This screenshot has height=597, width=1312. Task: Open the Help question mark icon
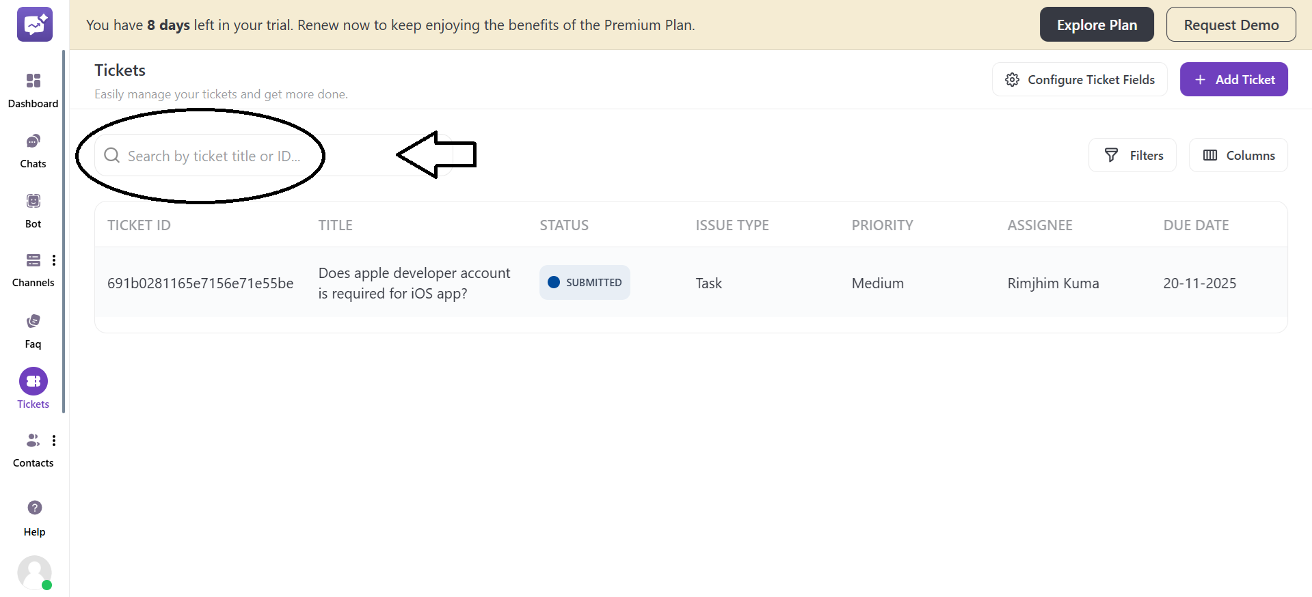pos(34,508)
